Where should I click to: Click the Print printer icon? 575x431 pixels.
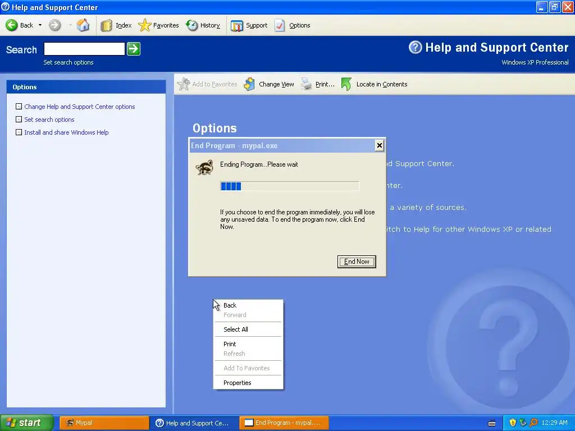[x=306, y=84]
